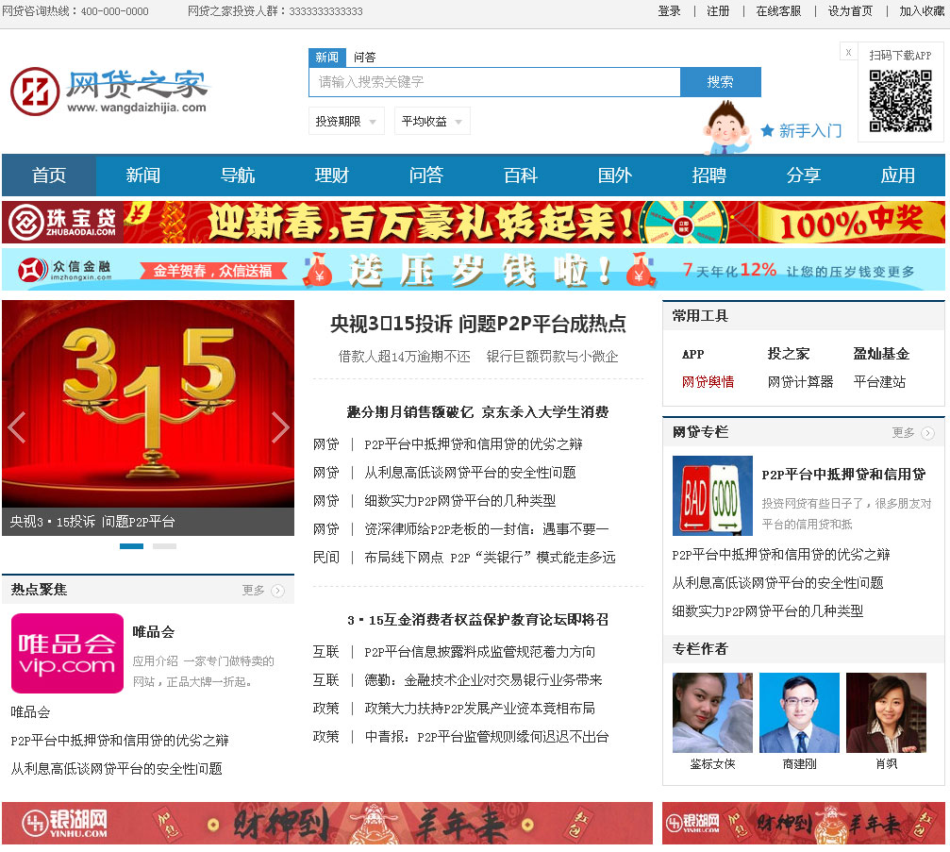Open 在线客服 link
The image size is (950, 852).
pyautogui.click(x=778, y=11)
